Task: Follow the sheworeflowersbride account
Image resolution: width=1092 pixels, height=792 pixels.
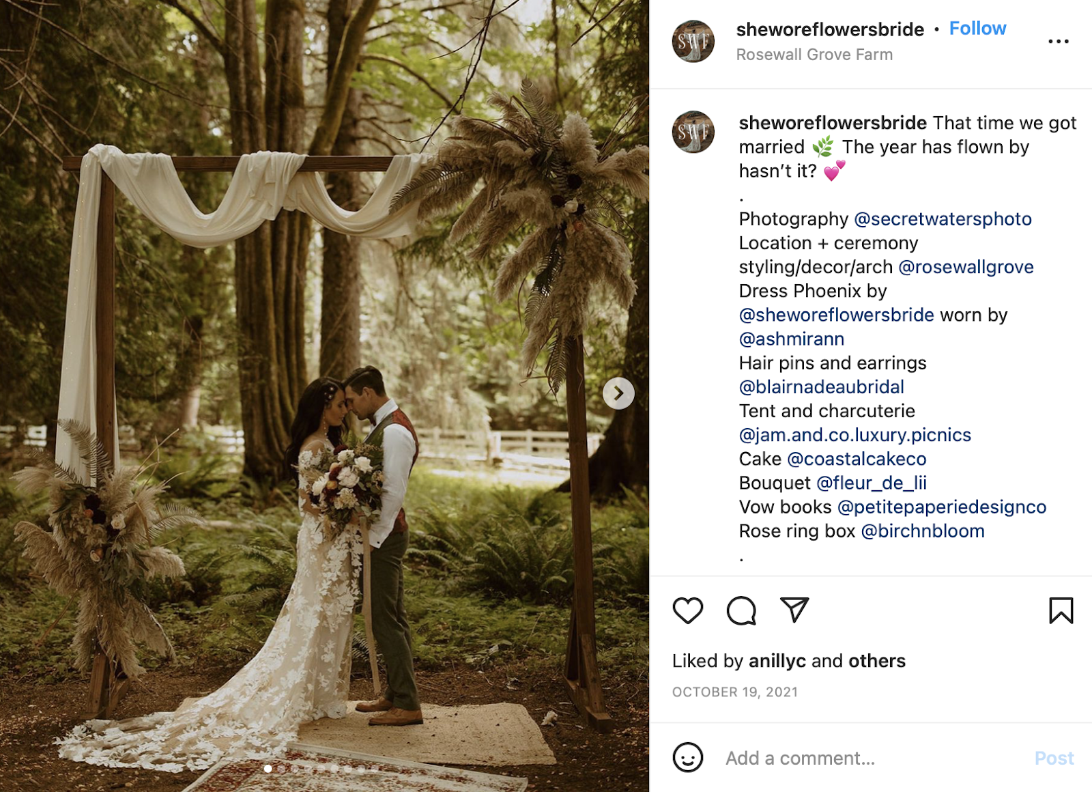Action: pyautogui.click(x=977, y=29)
